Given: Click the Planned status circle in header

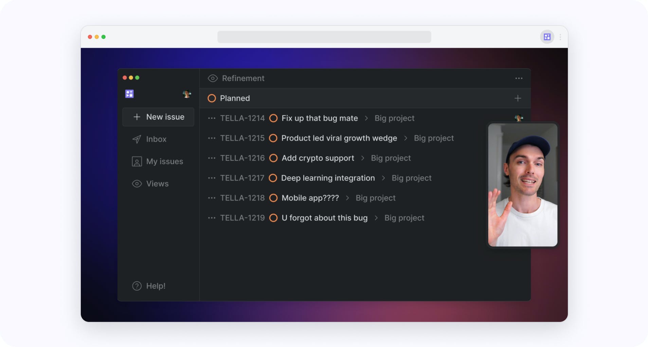Looking at the screenshot, I should (212, 98).
